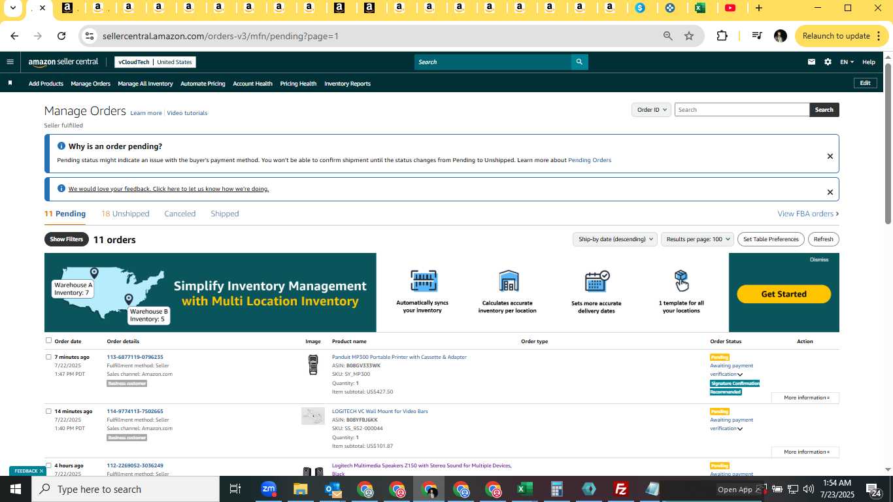The width and height of the screenshot is (893, 502).
Task: Open Calculator from the taskbar
Action: click(x=556, y=489)
